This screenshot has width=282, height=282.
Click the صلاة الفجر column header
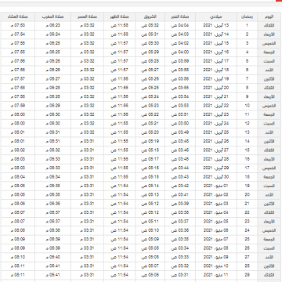[x=180, y=16]
